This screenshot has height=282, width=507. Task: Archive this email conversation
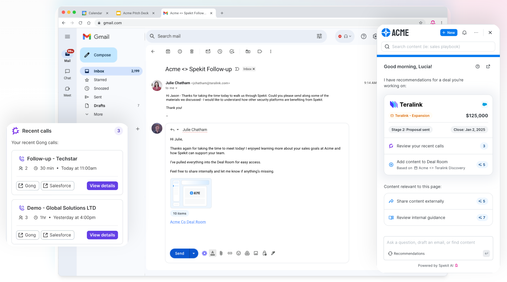[168, 52]
